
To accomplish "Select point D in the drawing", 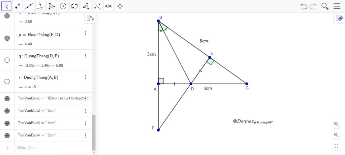I will (191, 84).
